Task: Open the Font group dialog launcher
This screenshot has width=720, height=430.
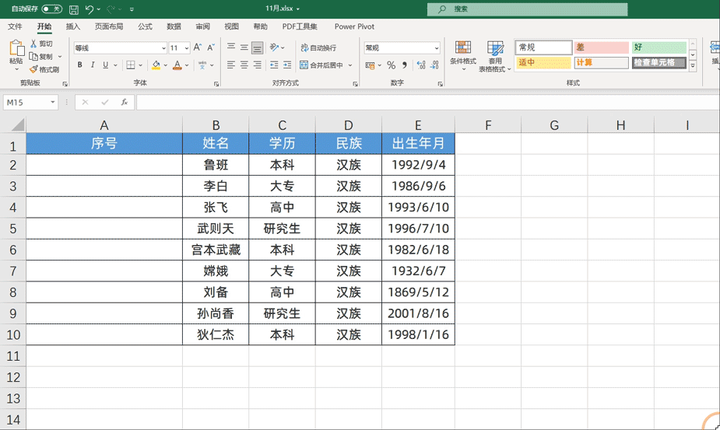Action: pos(216,84)
